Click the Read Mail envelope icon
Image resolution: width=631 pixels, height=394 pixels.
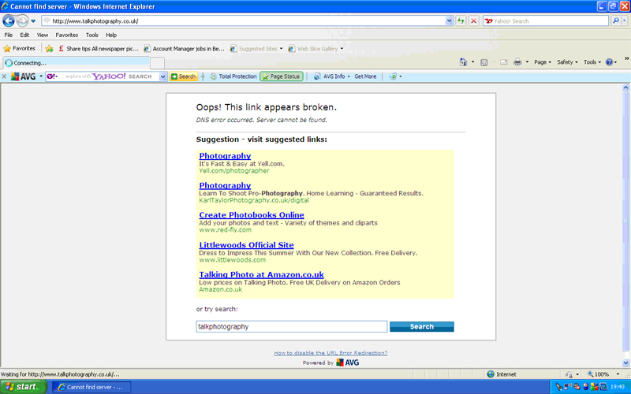503,62
